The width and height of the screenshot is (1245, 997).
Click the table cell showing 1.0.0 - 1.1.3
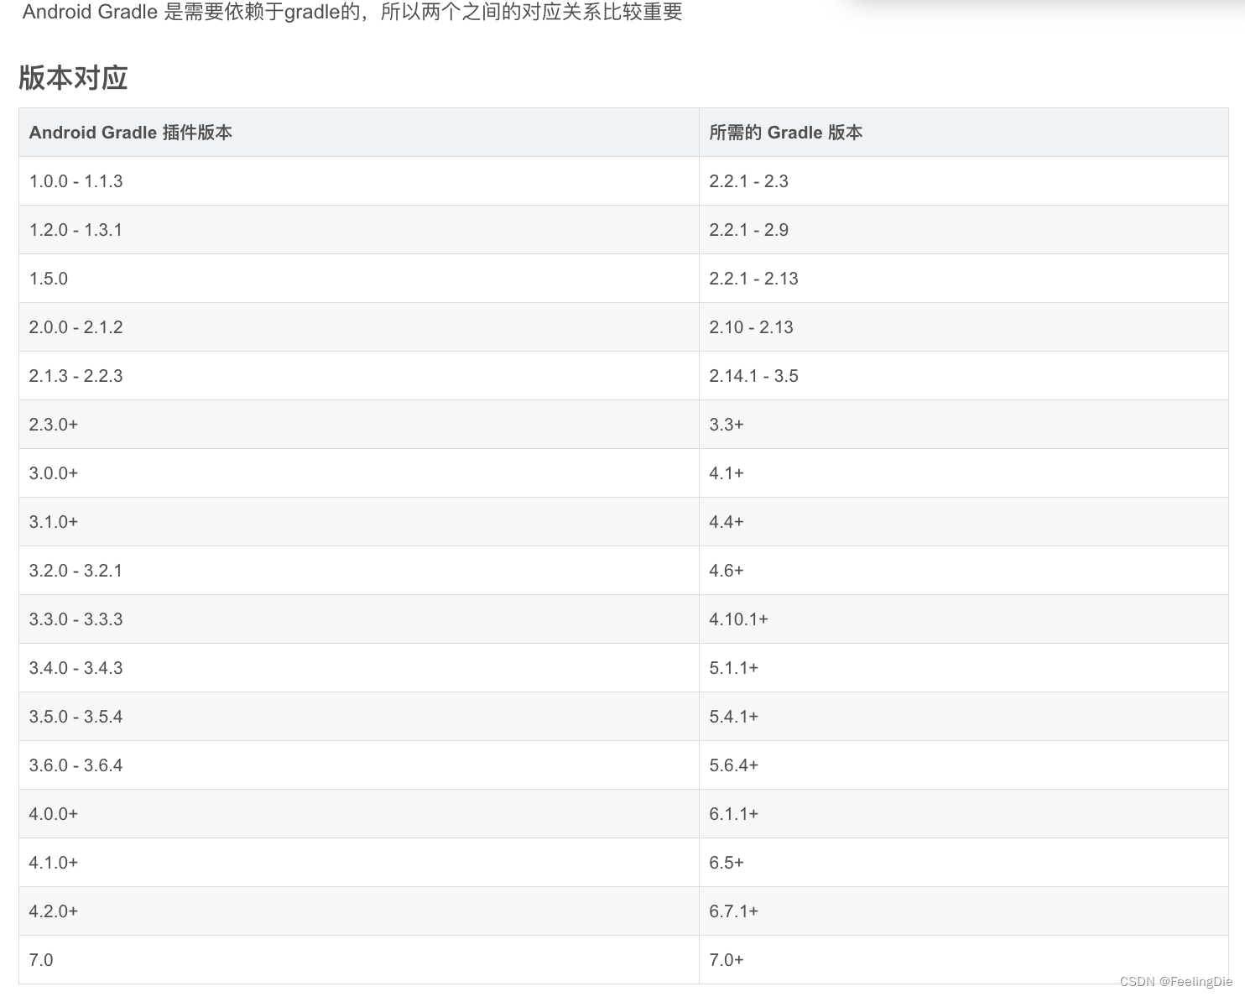coord(76,180)
